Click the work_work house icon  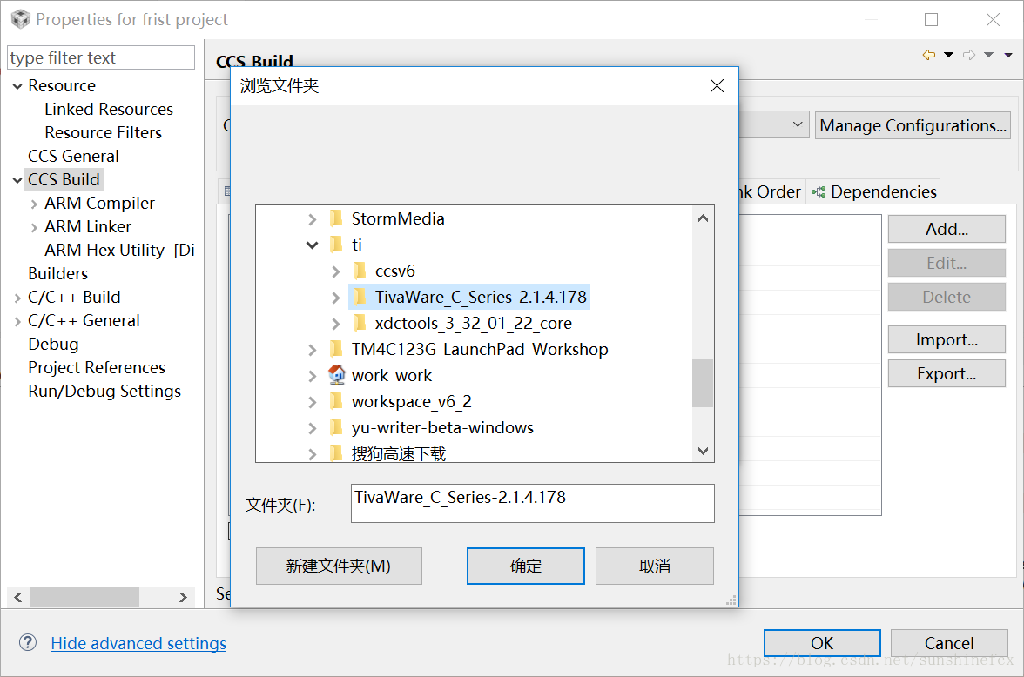[x=336, y=375]
